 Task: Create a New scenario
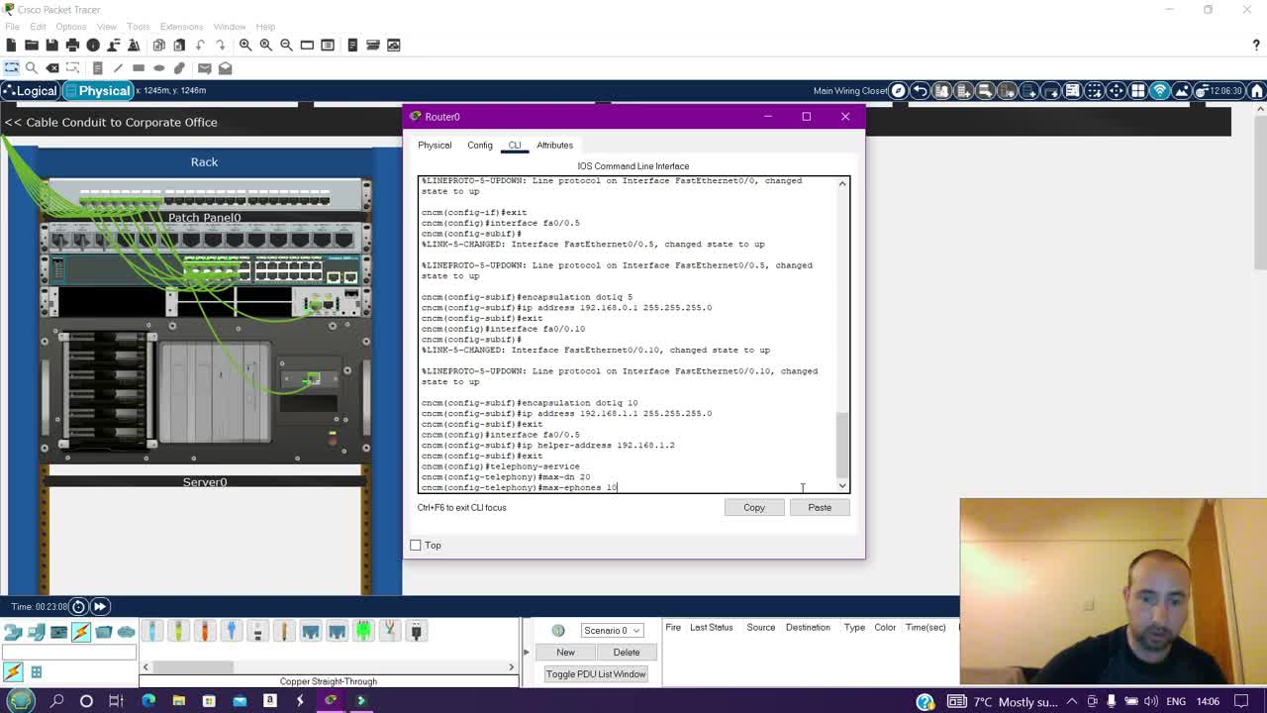click(565, 652)
